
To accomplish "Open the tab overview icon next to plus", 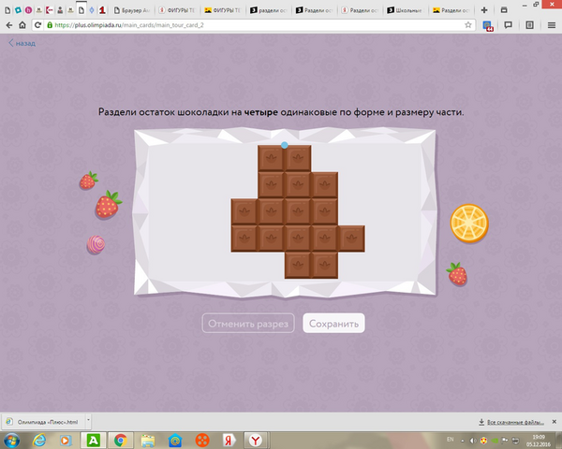I will pyautogui.click(x=504, y=10).
